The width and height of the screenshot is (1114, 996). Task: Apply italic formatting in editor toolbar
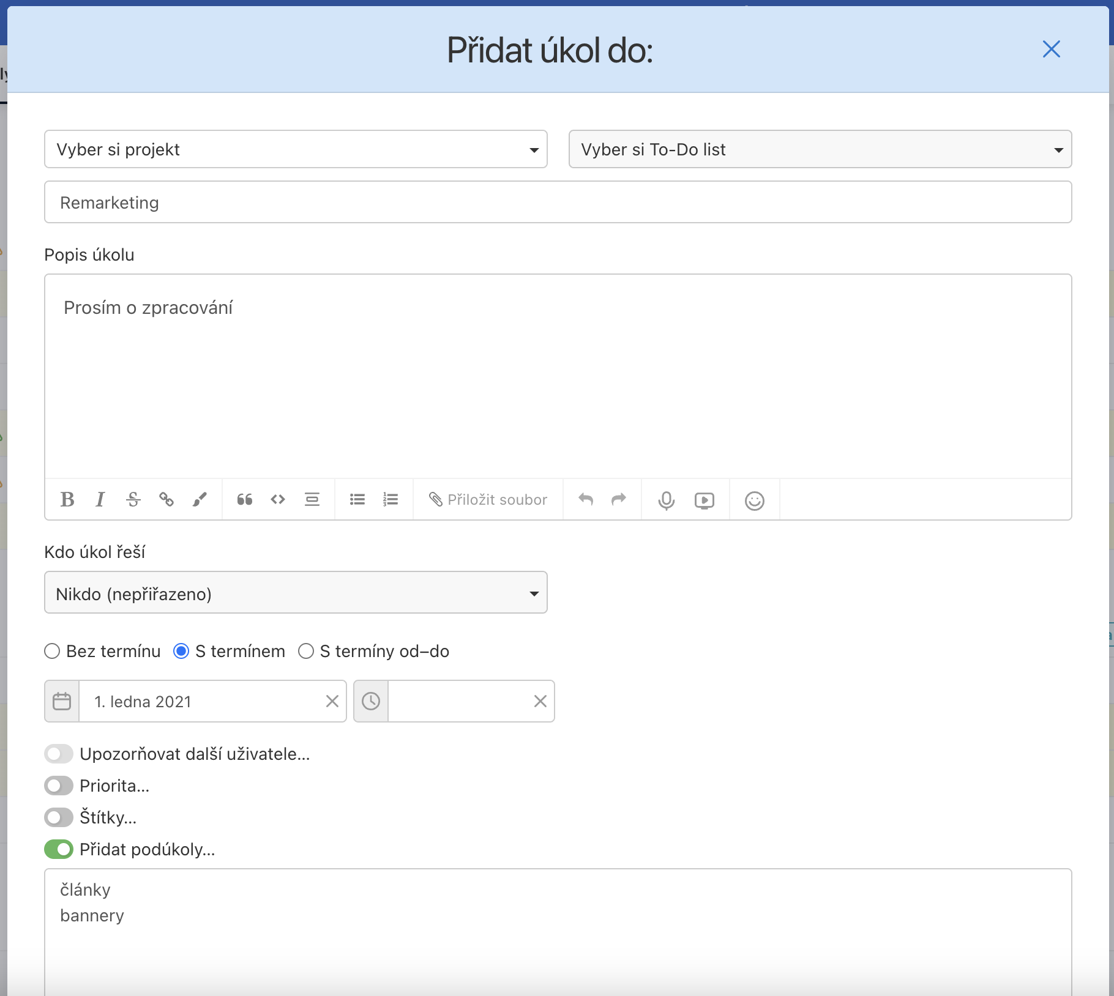[100, 500]
